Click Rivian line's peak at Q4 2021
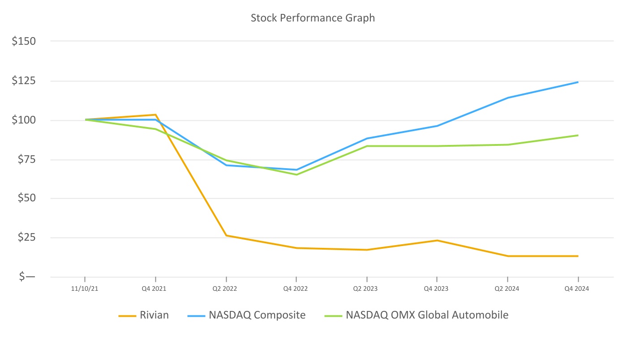Image resolution: width=627 pixels, height=340 pixels. (x=155, y=115)
